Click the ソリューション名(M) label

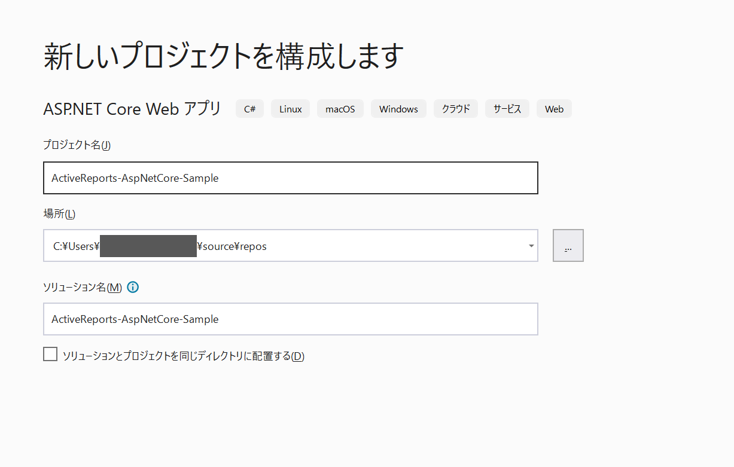[x=83, y=287]
